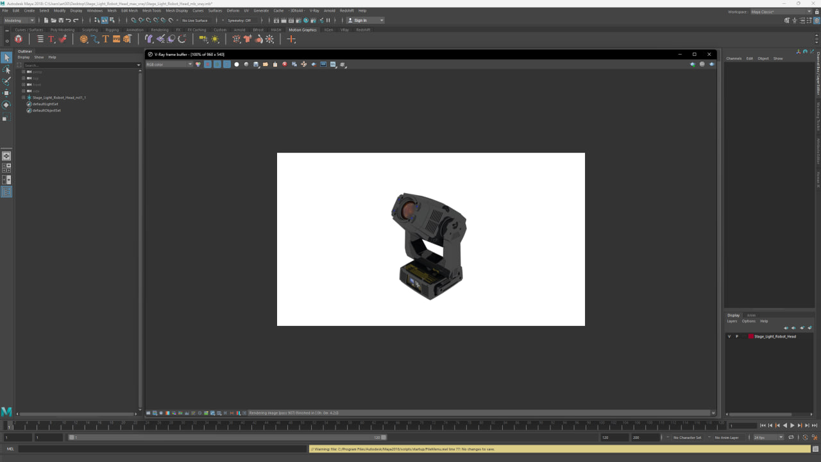This screenshot has width=821, height=462.
Task: Open the V-Ray menu
Action: [314, 11]
